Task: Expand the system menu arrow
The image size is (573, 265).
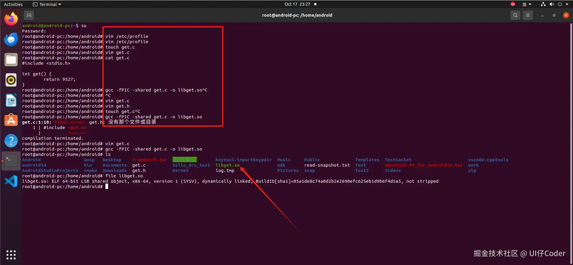Action: (567, 4)
